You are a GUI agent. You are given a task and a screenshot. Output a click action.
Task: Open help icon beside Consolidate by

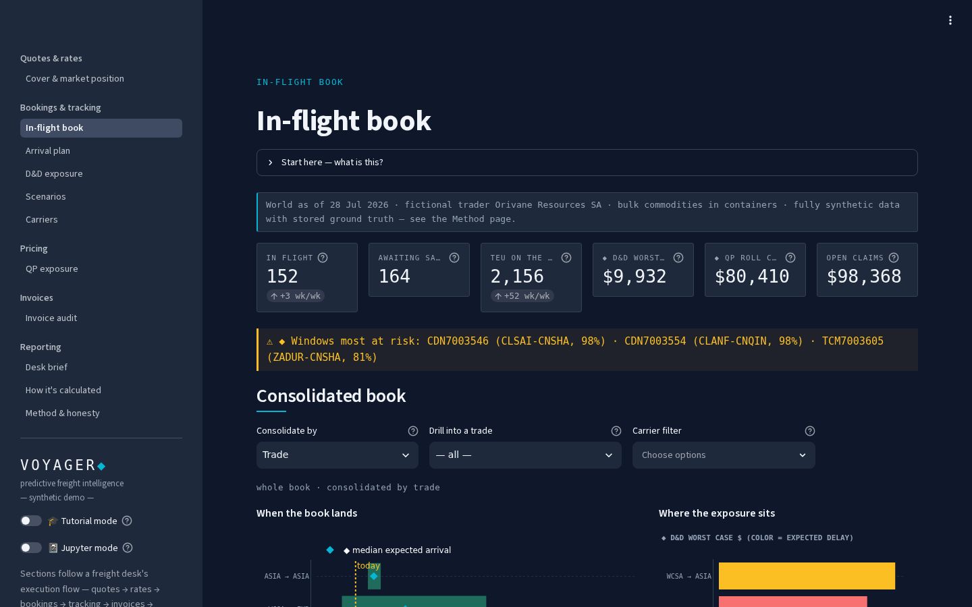[x=413, y=431]
